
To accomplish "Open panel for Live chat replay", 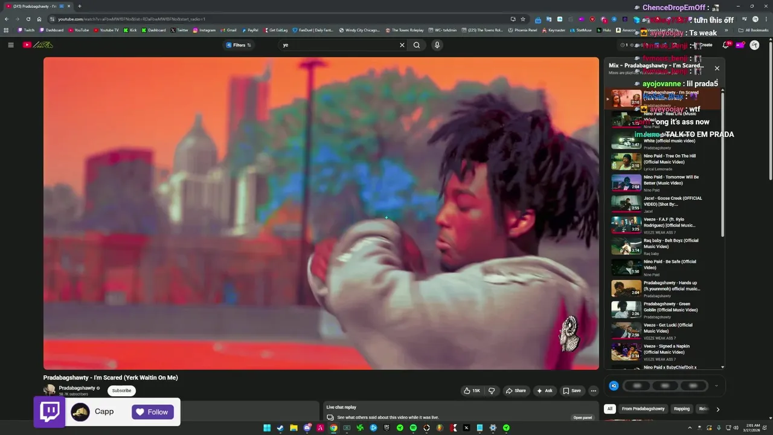I will [583, 417].
